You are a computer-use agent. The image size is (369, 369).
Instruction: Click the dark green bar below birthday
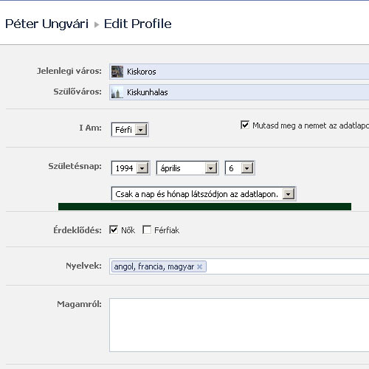pos(204,207)
